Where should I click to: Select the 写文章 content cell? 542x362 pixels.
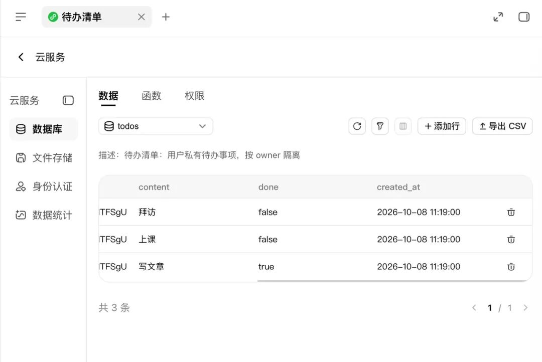(x=151, y=267)
